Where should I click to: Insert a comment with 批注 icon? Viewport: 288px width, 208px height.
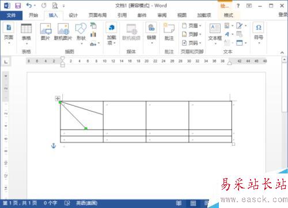(169, 28)
